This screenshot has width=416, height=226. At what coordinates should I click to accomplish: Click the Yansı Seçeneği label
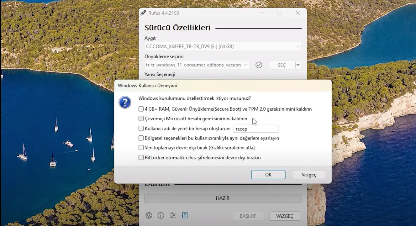pyautogui.click(x=160, y=75)
